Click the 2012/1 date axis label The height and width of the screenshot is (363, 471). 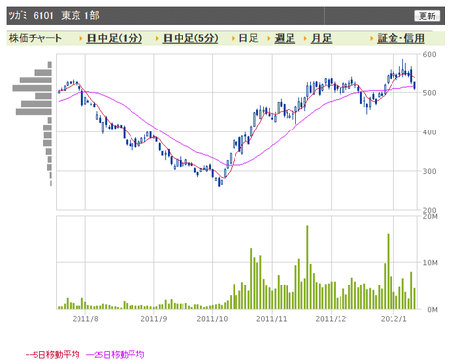point(393,319)
